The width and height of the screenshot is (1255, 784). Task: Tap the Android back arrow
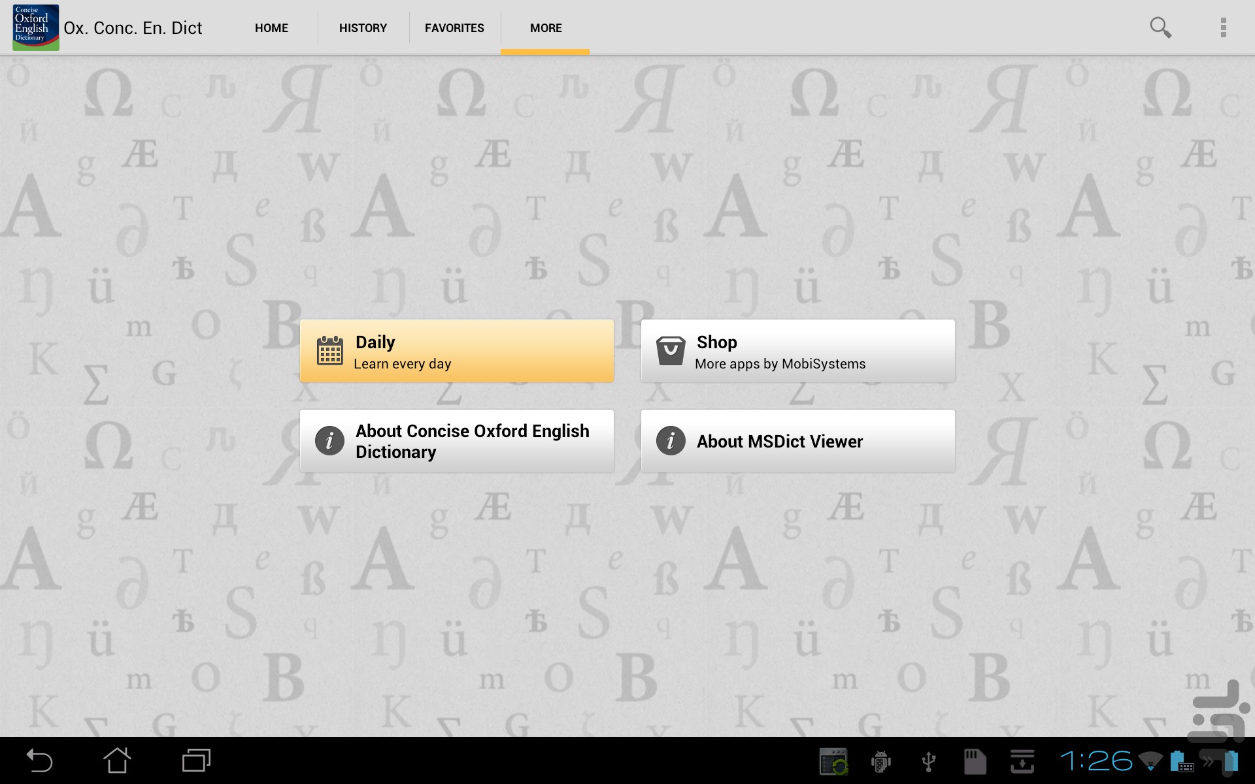(39, 760)
